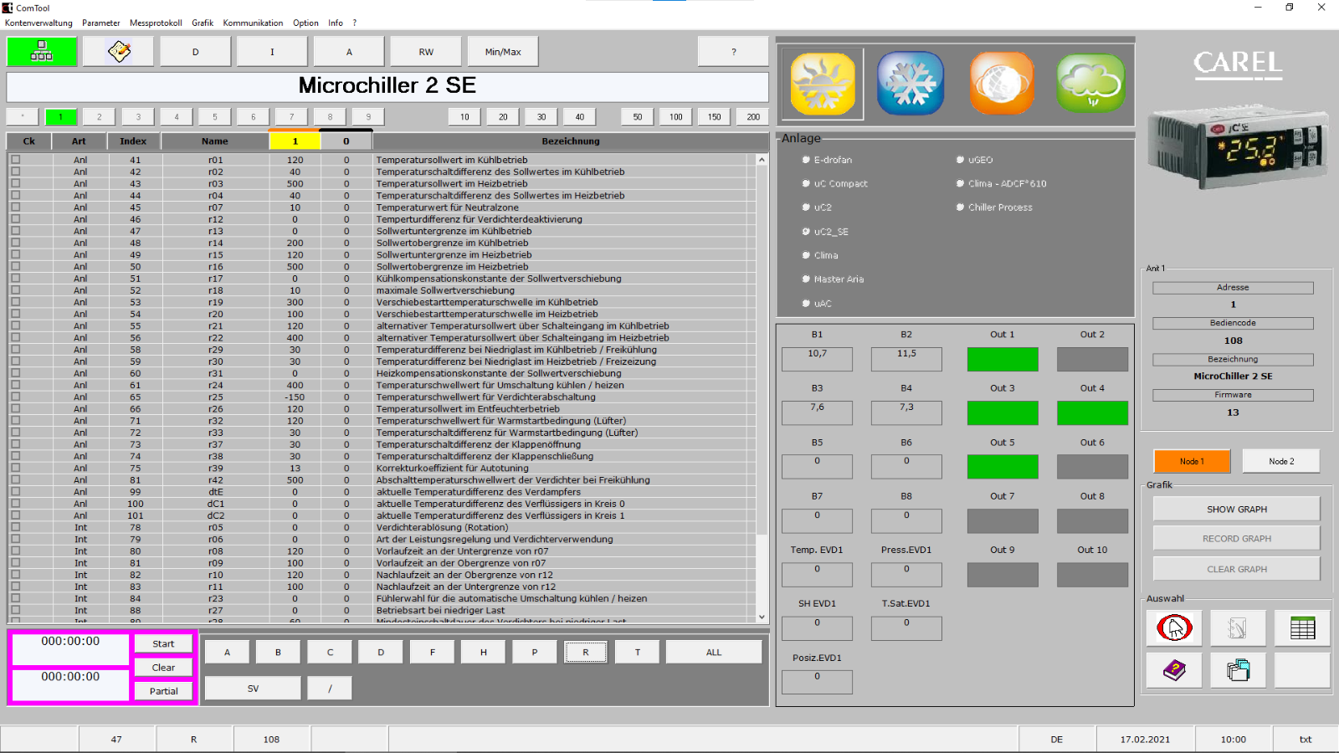Click the Bezeichnung column header
This screenshot has height=753, width=1339.
pos(571,141)
